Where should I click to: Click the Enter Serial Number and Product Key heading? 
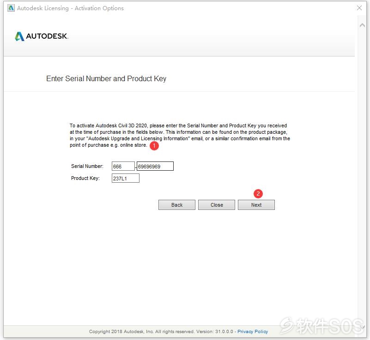(x=106, y=78)
